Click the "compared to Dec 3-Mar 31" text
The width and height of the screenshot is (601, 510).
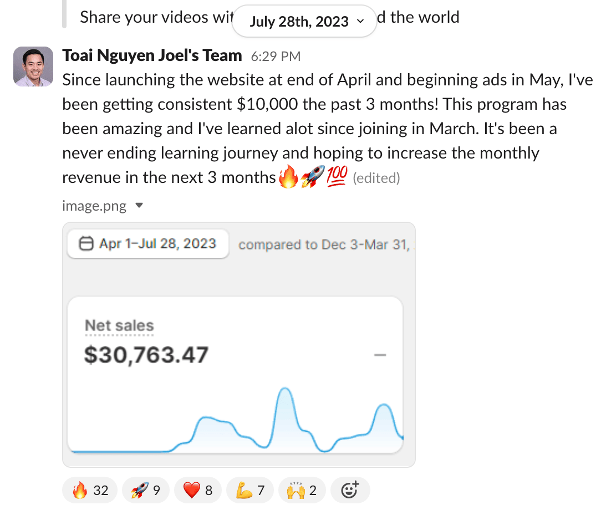(x=323, y=244)
